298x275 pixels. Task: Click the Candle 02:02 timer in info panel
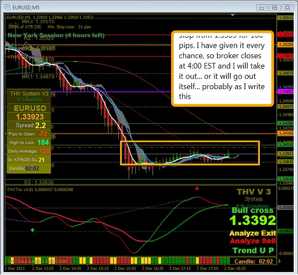pos(32,168)
